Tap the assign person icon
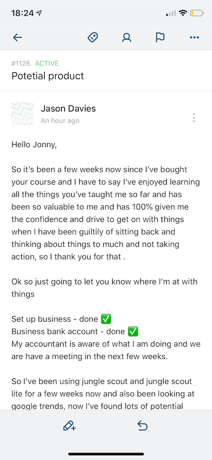The height and width of the screenshot is (460, 212). coord(127,38)
